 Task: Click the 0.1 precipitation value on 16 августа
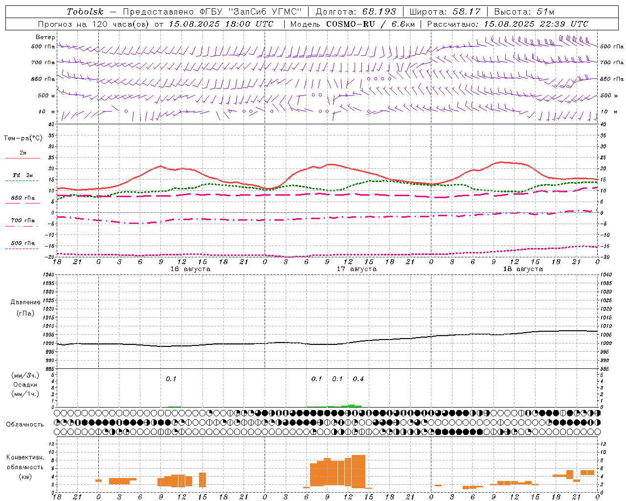(x=171, y=379)
